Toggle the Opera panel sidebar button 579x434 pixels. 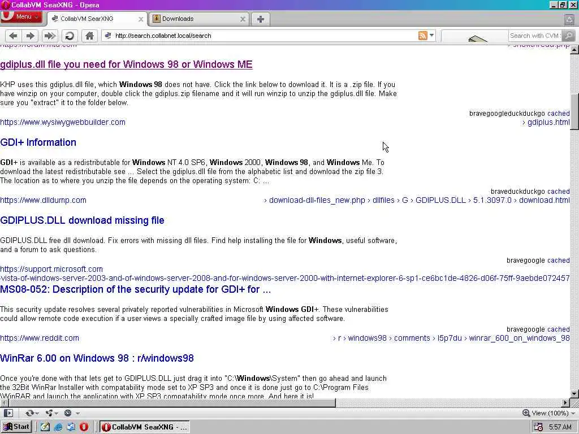pyautogui.click(x=8, y=413)
